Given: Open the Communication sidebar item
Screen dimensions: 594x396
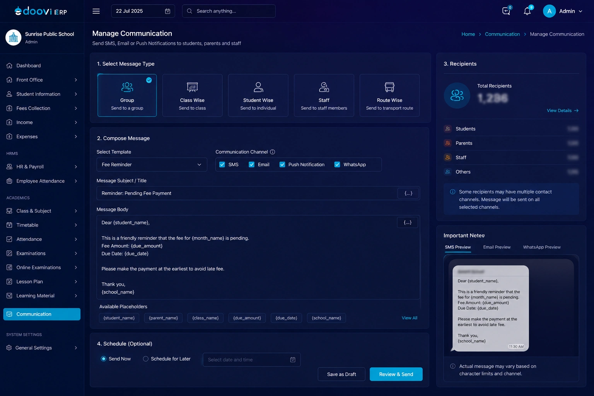Looking at the screenshot, I should point(42,314).
